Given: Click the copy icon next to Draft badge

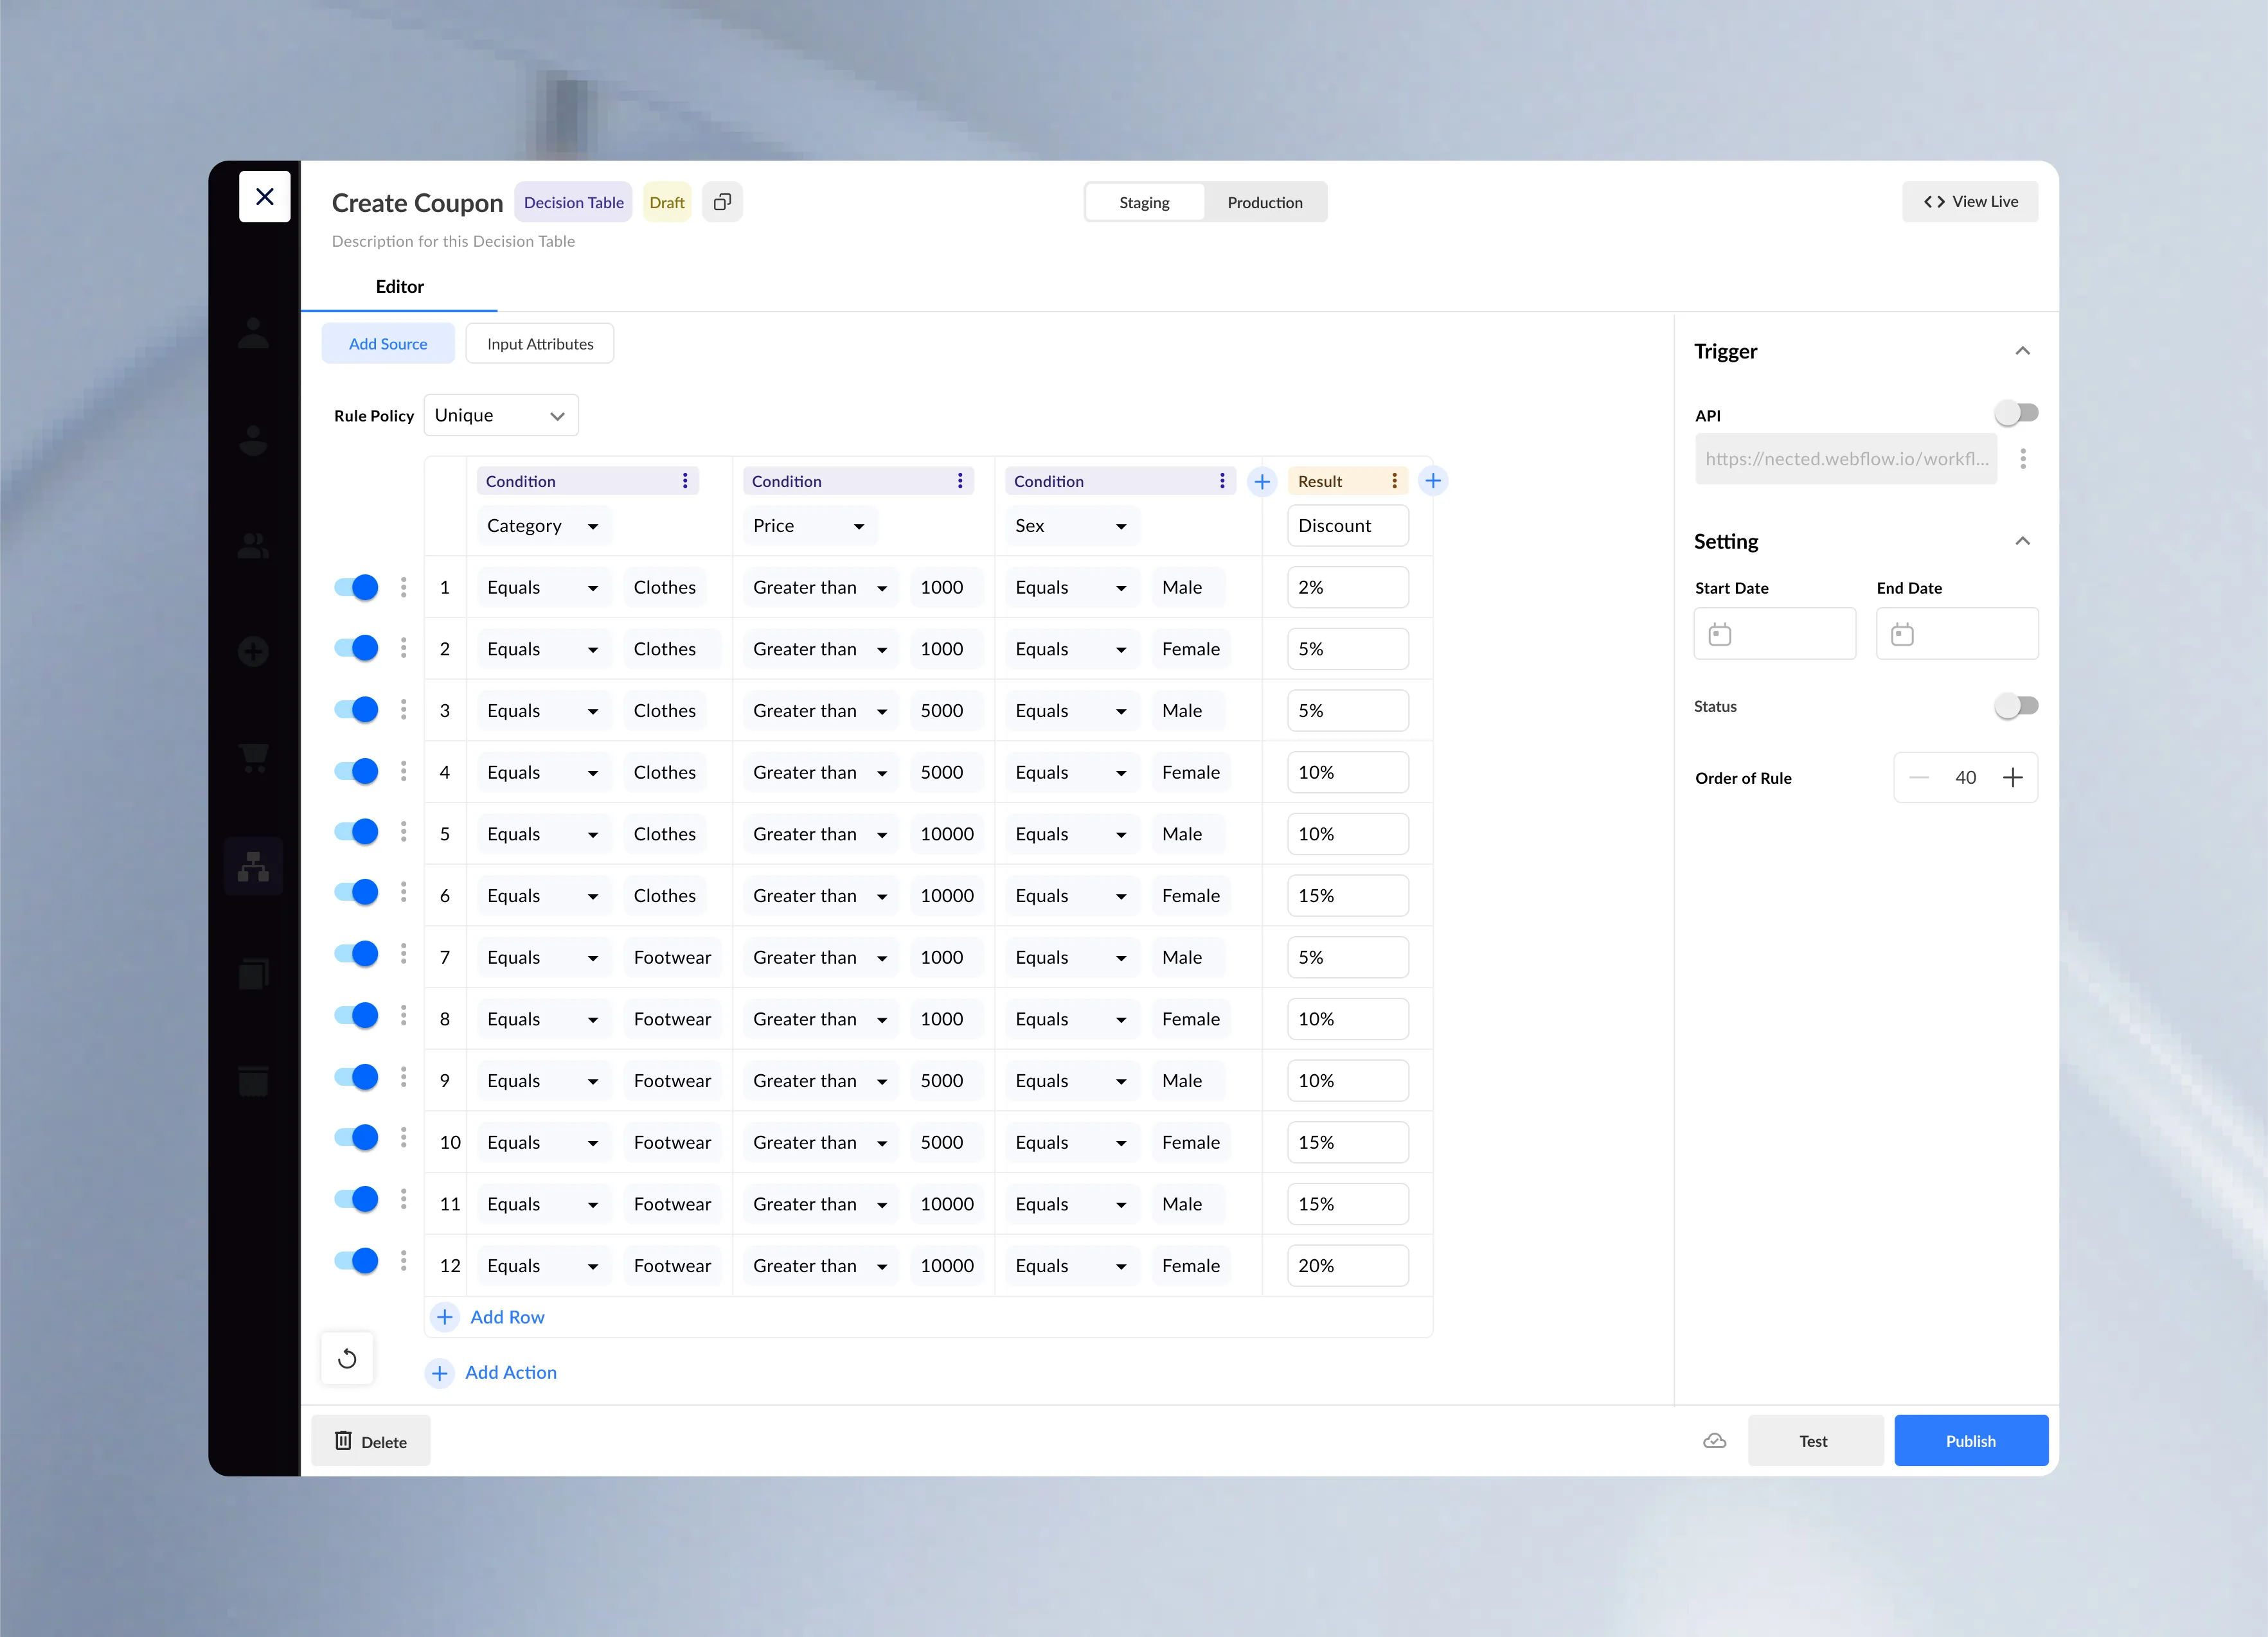Looking at the screenshot, I should pyautogui.click(x=722, y=201).
